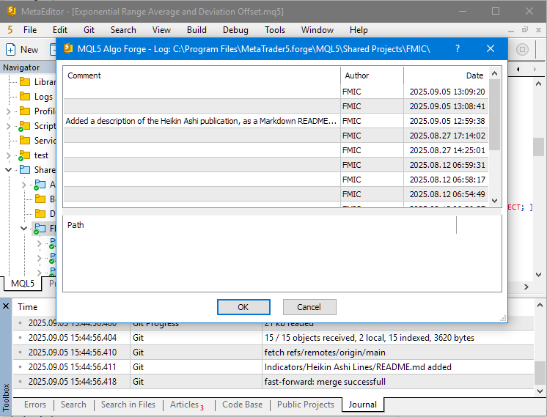Select commit dated 2025.08.12 06:59:31
Screen dimensions: 547x417
pos(276,165)
